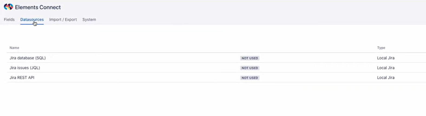Screen dimensions: 426x116
Task: Open the Jira REST API datasource
Action: [22, 78]
